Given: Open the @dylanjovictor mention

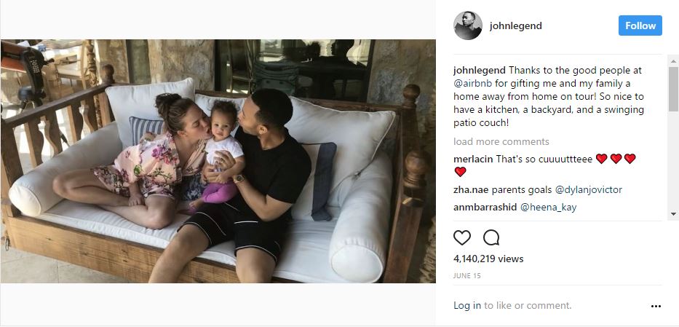Looking at the screenshot, I should (589, 189).
